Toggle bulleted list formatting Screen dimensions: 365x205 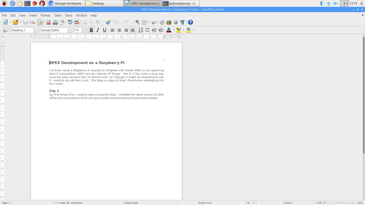pyautogui.click(x=148, y=30)
